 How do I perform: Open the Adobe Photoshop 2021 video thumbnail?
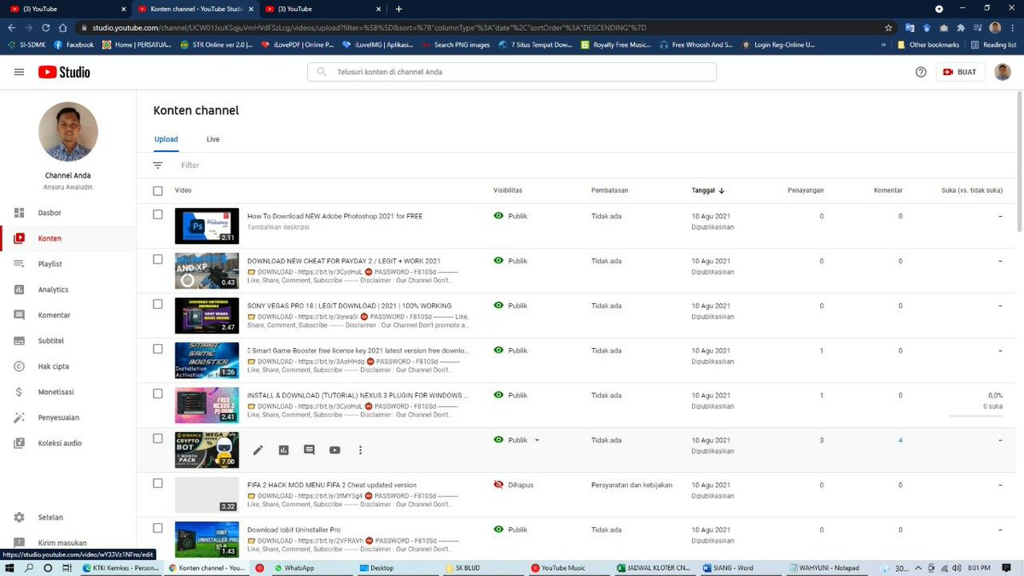[207, 226]
